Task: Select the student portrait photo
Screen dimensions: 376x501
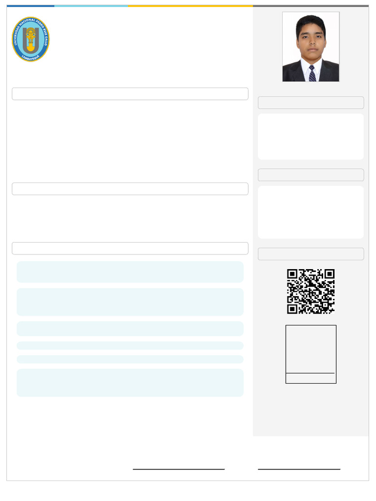Action: click(x=311, y=47)
